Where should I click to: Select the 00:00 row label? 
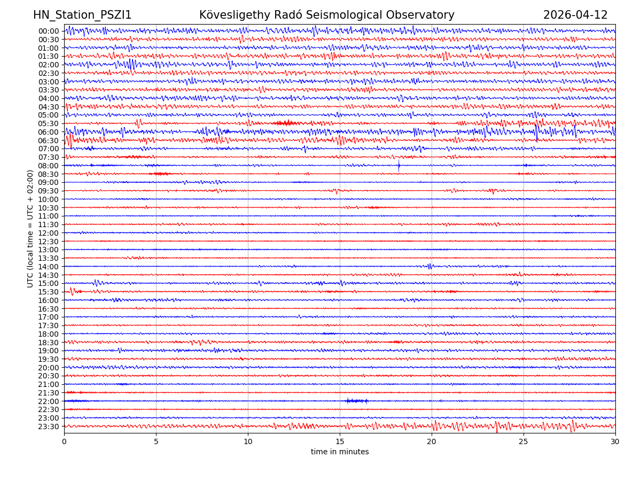(49, 31)
